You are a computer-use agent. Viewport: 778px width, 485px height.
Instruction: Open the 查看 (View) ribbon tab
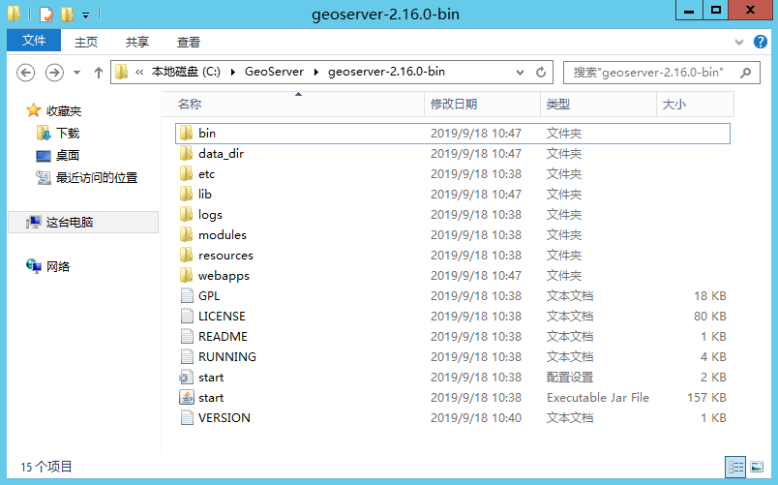189,43
